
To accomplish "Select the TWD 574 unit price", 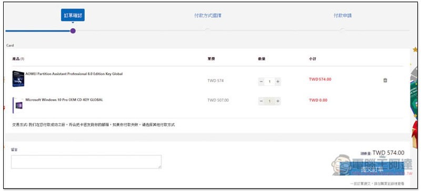I will [215, 81].
